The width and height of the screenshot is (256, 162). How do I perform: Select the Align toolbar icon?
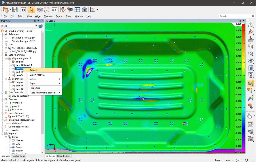[x=40, y=10]
